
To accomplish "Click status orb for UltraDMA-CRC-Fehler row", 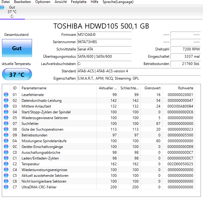I will click(x=6, y=187).
